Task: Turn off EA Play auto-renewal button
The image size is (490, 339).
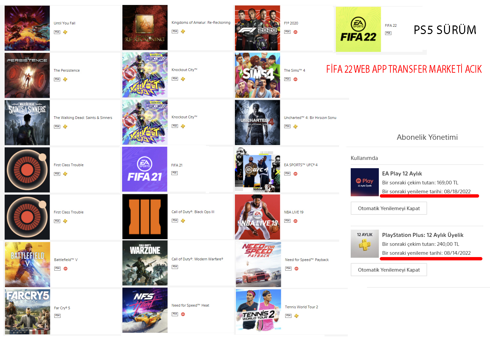Action: pyautogui.click(x=389, y=208)
